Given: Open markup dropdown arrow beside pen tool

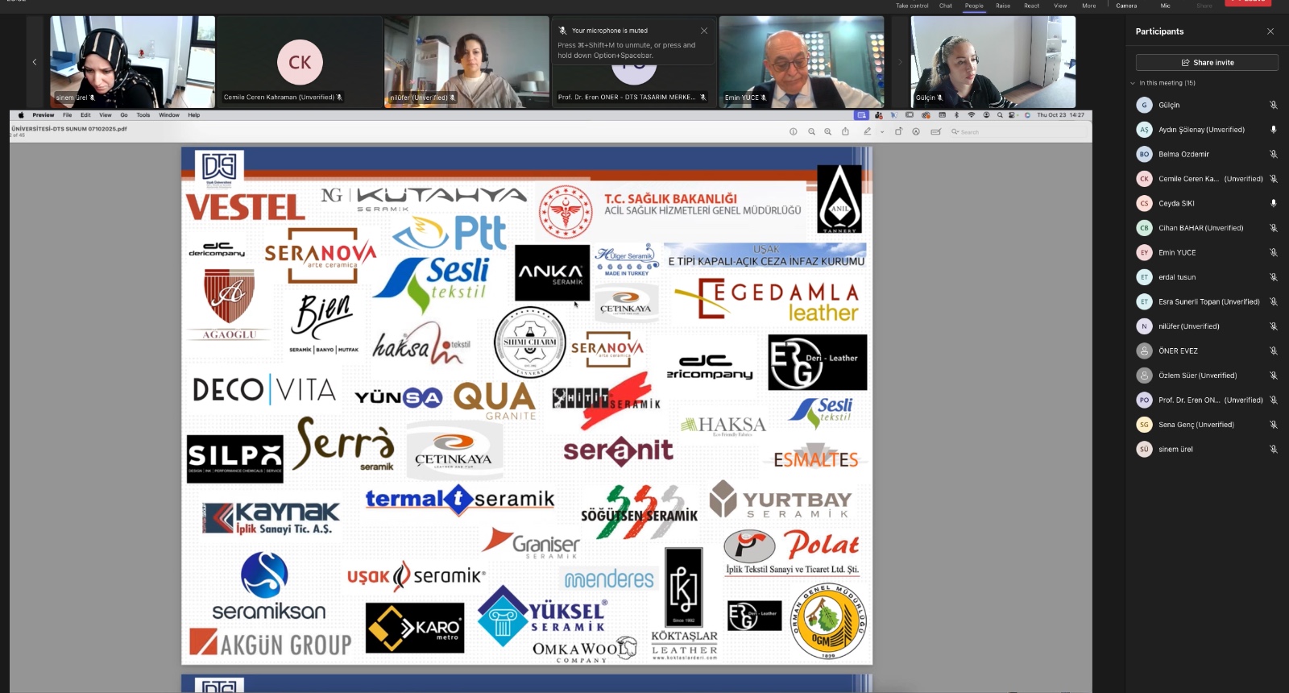Looking at the screenshot, I should tap(882, 131).
